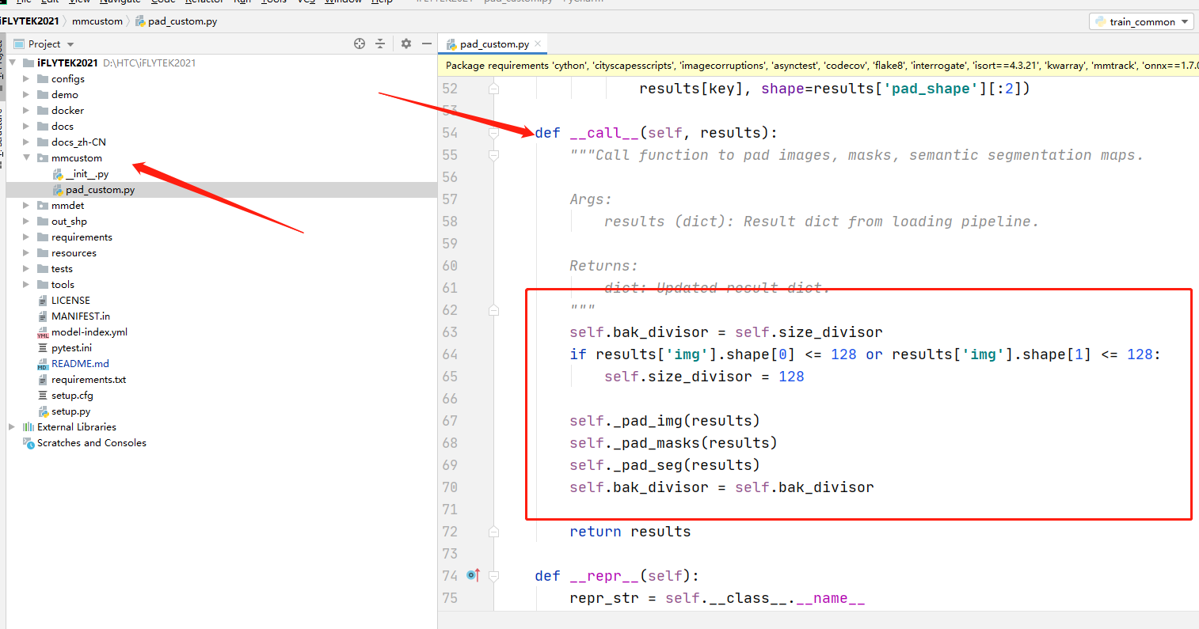Expand the docs_zh-CN folder
This screenshot has width=1199, height=629.
coord(26,142)
